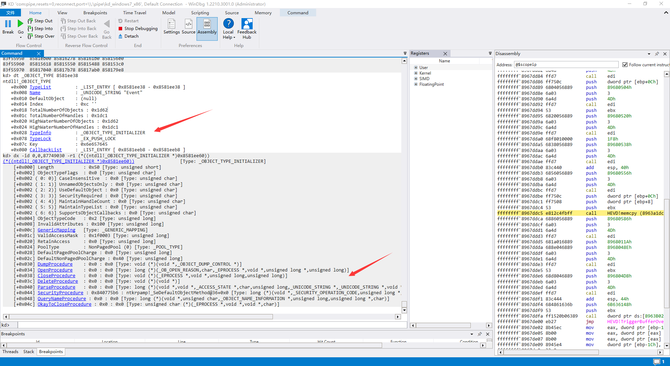
Task: Switch to the Breakpoints ribbon tab
Action: (x=95, y=13)
